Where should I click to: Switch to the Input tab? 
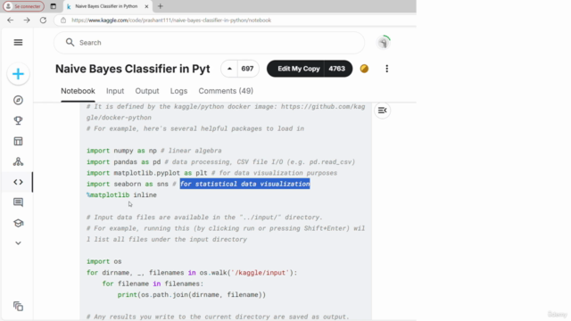tap(115, 91)
